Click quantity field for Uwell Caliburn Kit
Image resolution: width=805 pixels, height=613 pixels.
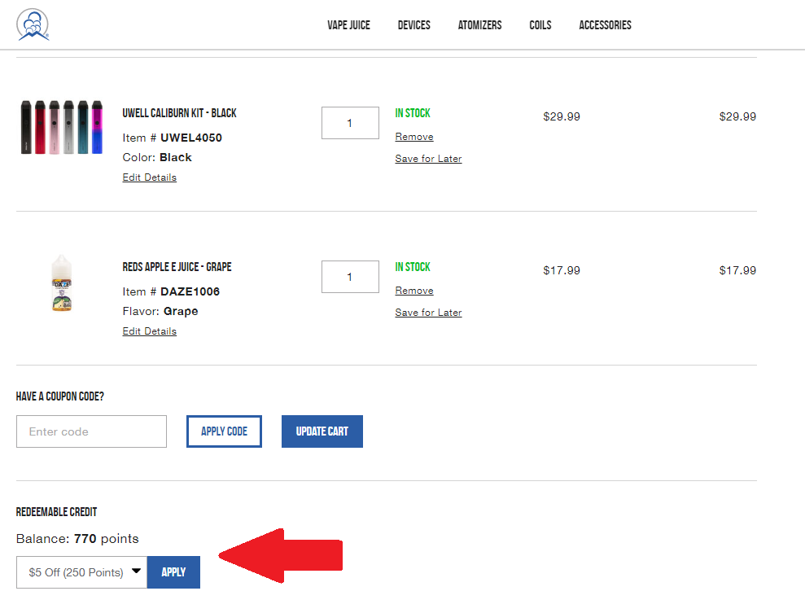pyautogui.click(x=350, y=123)
